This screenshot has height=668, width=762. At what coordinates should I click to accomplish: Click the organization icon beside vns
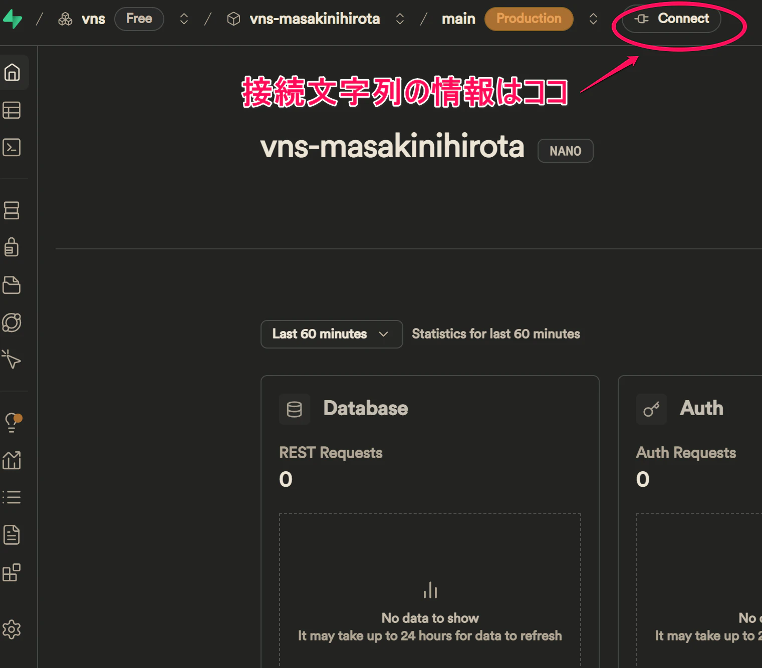pyautogui.click(x=66, y=19)
